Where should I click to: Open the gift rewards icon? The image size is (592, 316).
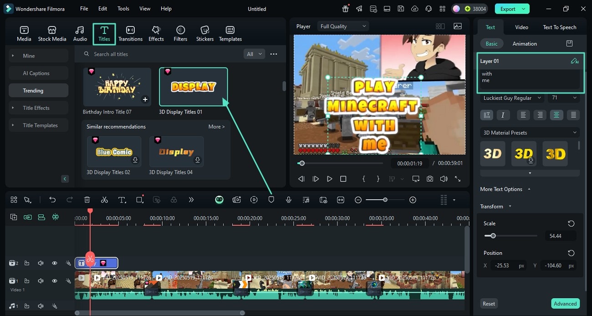pyautogui.click(x=346, y=9)
